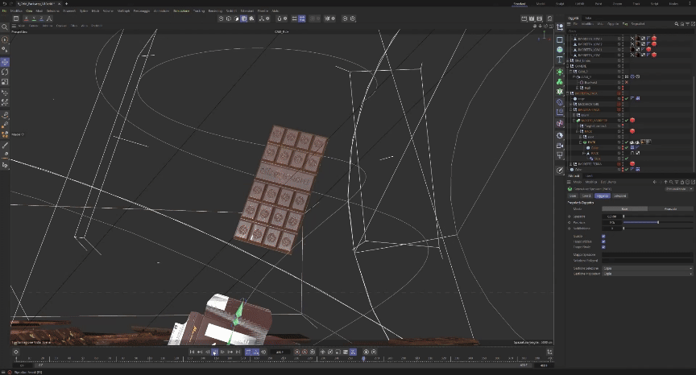Toggle visibility dots of the Null object
The image size is (696, 375).
coord(623,88)
